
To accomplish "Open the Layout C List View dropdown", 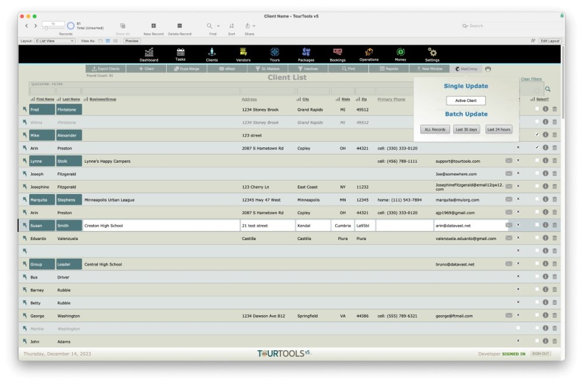I will pos(55,41).
